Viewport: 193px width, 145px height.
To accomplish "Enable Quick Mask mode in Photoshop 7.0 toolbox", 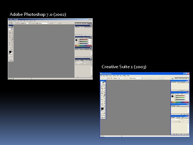I will (12, 56).
